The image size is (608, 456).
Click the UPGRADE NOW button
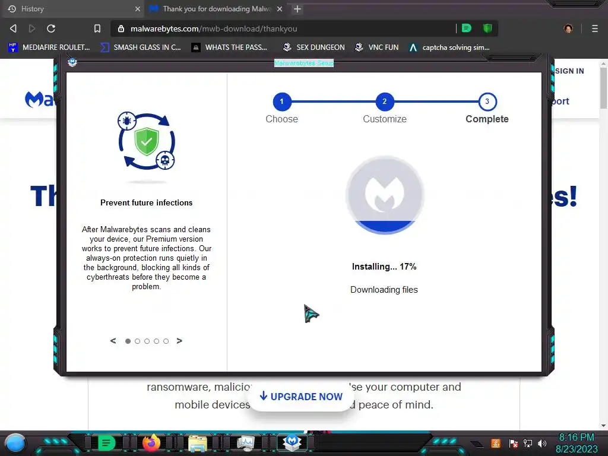(301, 396)
